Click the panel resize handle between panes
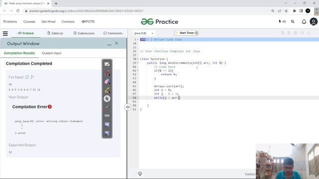The height and width of the screenshot is (179, 319). coord(128,107)
